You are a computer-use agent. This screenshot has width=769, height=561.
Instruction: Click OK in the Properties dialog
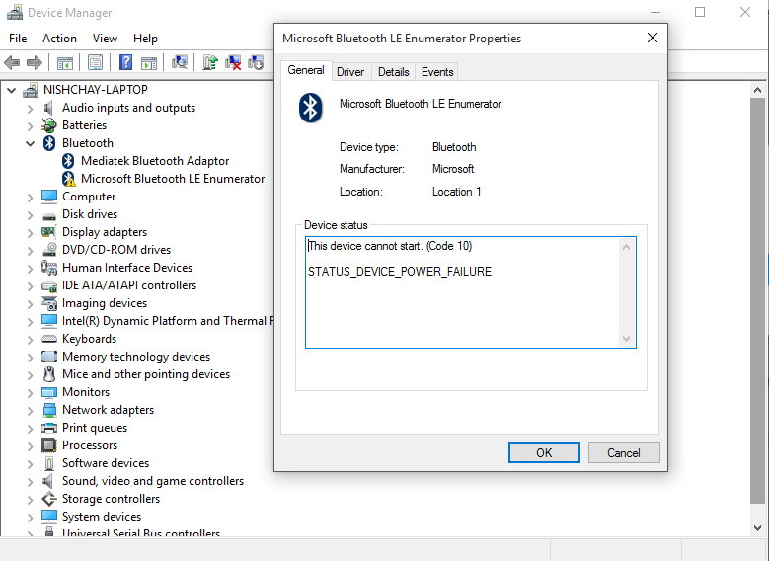[544, 452]
